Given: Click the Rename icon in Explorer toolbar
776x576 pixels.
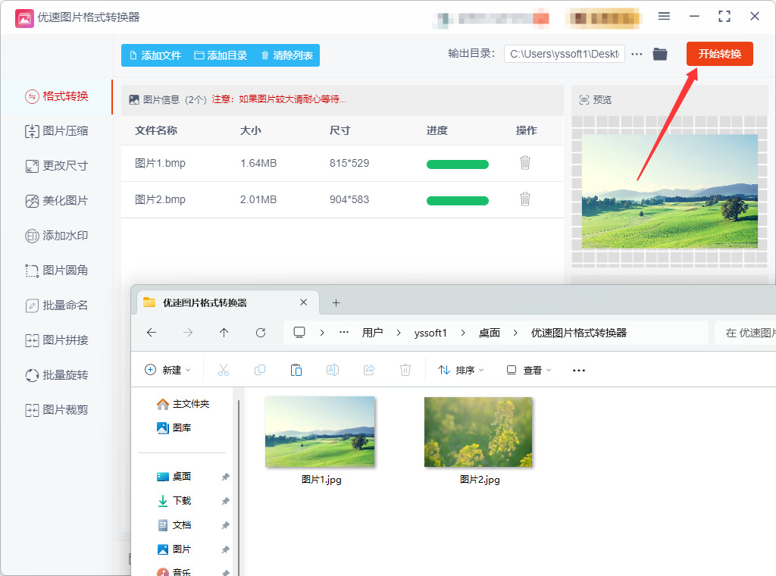Looking at the screenshot, I should [x=333, y=370].
